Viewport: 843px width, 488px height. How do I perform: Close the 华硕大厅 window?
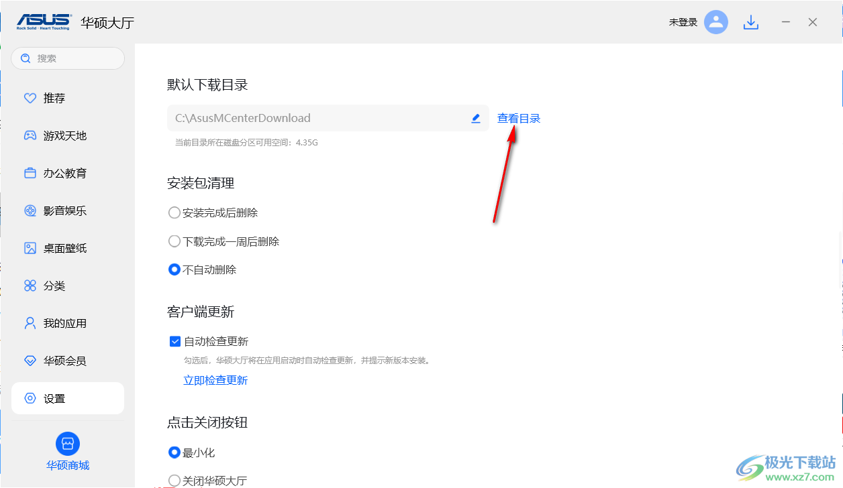813,22
